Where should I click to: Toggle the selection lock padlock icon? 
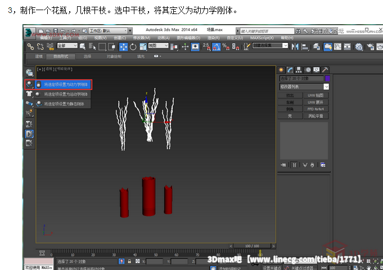click(129, 262)
